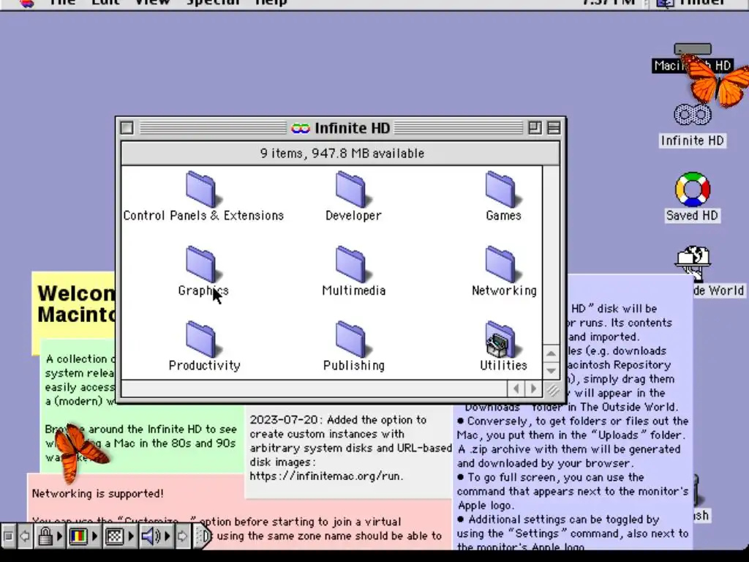The width and height of the screenshot is (749, 562).
Task: Select the Networking folder icon
Action: coord(500,264)
